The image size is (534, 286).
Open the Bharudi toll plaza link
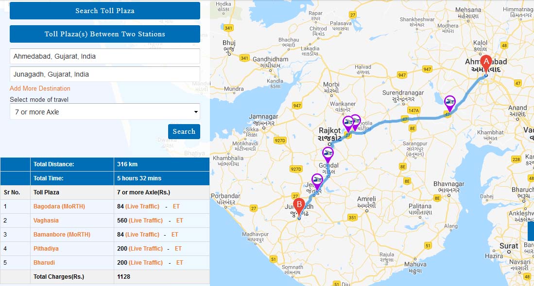click(x=44, y=263)
